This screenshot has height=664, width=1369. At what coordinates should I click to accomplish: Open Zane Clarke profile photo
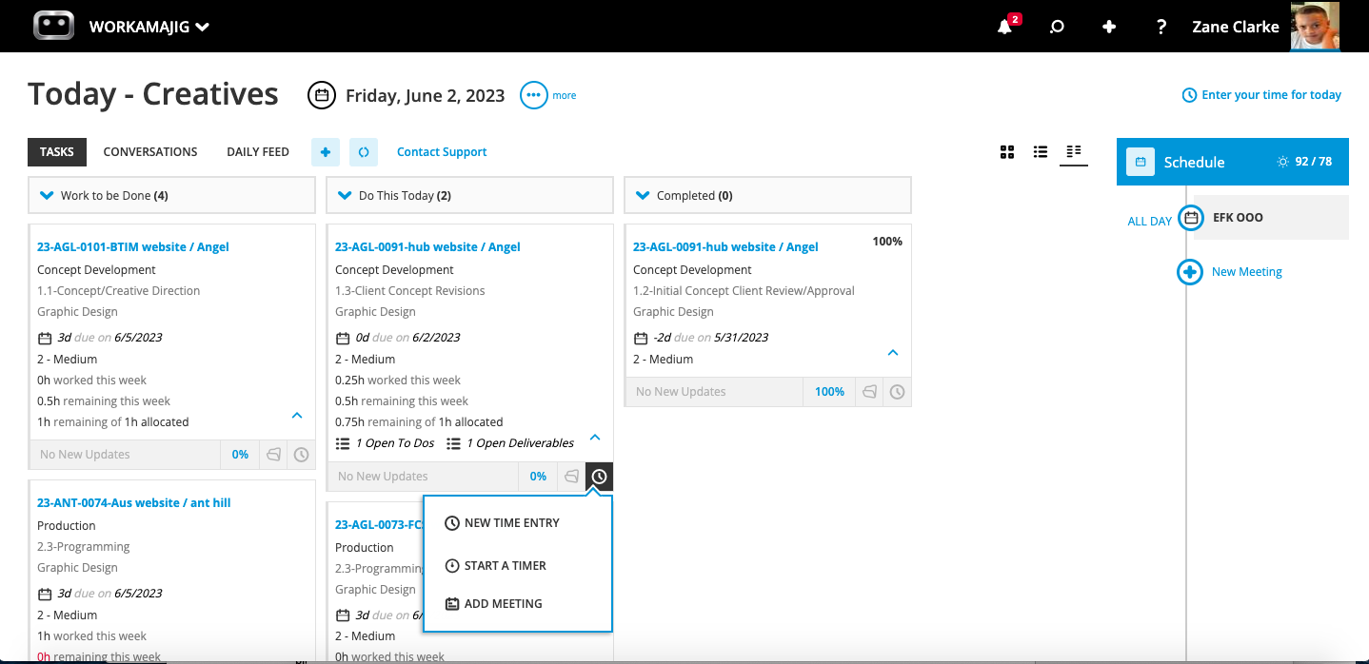coord(1315,26)
